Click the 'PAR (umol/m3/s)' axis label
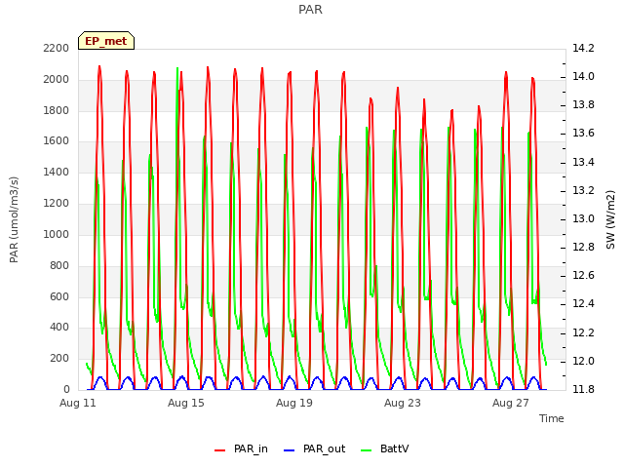Screen dimensions: 624x468 pos(14,219)
